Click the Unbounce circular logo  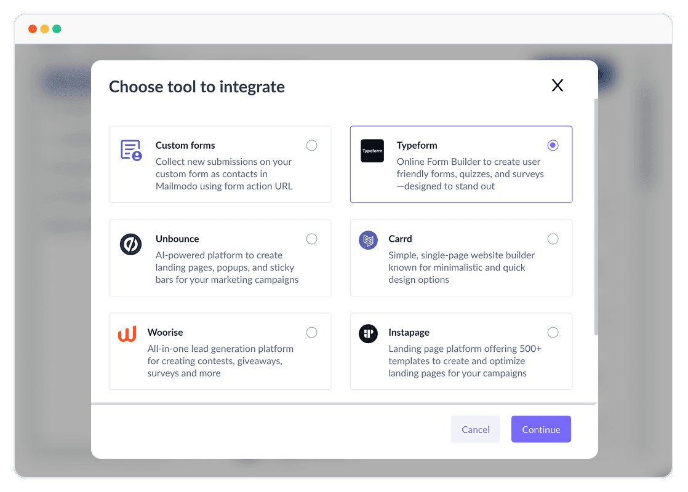click(130, 243)
